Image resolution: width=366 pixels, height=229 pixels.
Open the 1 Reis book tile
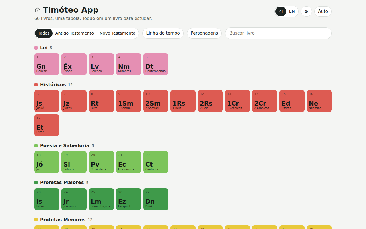coord(183,101)
